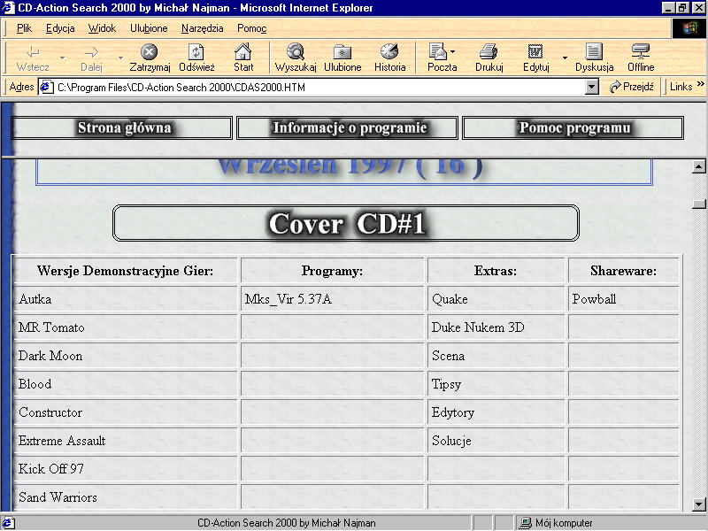Open the Widok menu
This screenshot has width=708, height=531.
click(x=102, y=28)
